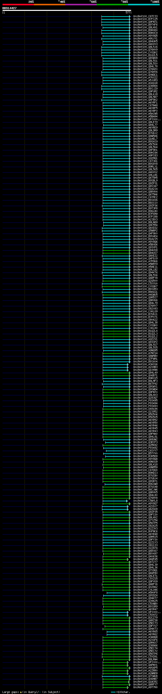Image resolution: width=162 pixels, height=694 pixels.
Task: Click the 577 query end position label
Action: [x=128, y=12]
